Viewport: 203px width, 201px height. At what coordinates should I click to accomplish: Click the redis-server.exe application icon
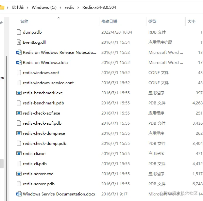click(x=19, y=174)
